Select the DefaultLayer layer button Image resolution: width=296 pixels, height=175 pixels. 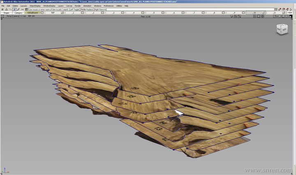click(32, 13)
